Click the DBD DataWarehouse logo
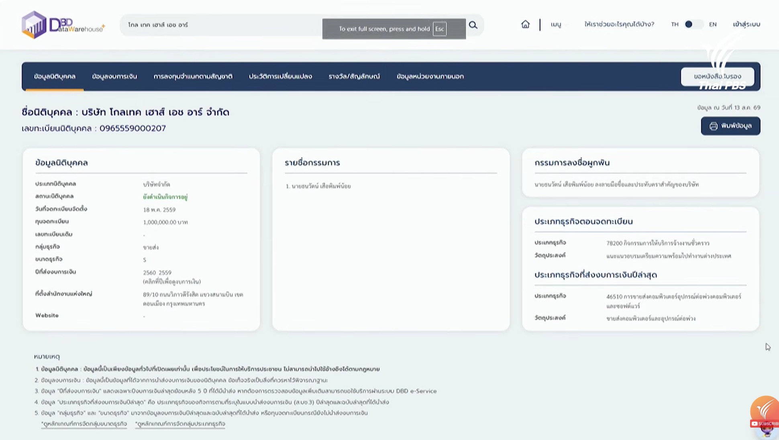Screen dimensions: 779x440 click(x=63, y=25)
